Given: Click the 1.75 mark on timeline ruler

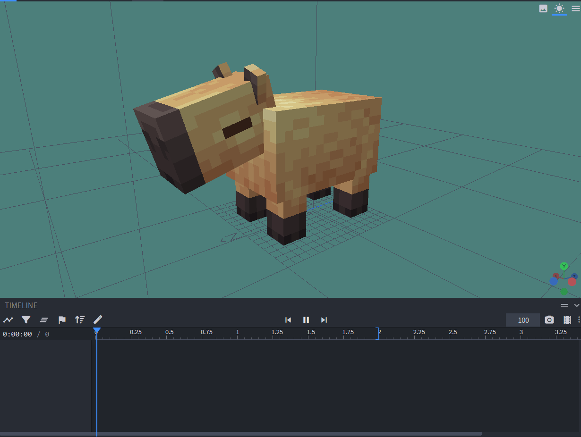Looking at the screenshot, I should point(348,332).
